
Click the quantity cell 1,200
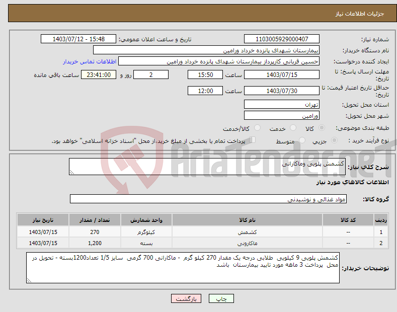(x=95, y=243)
